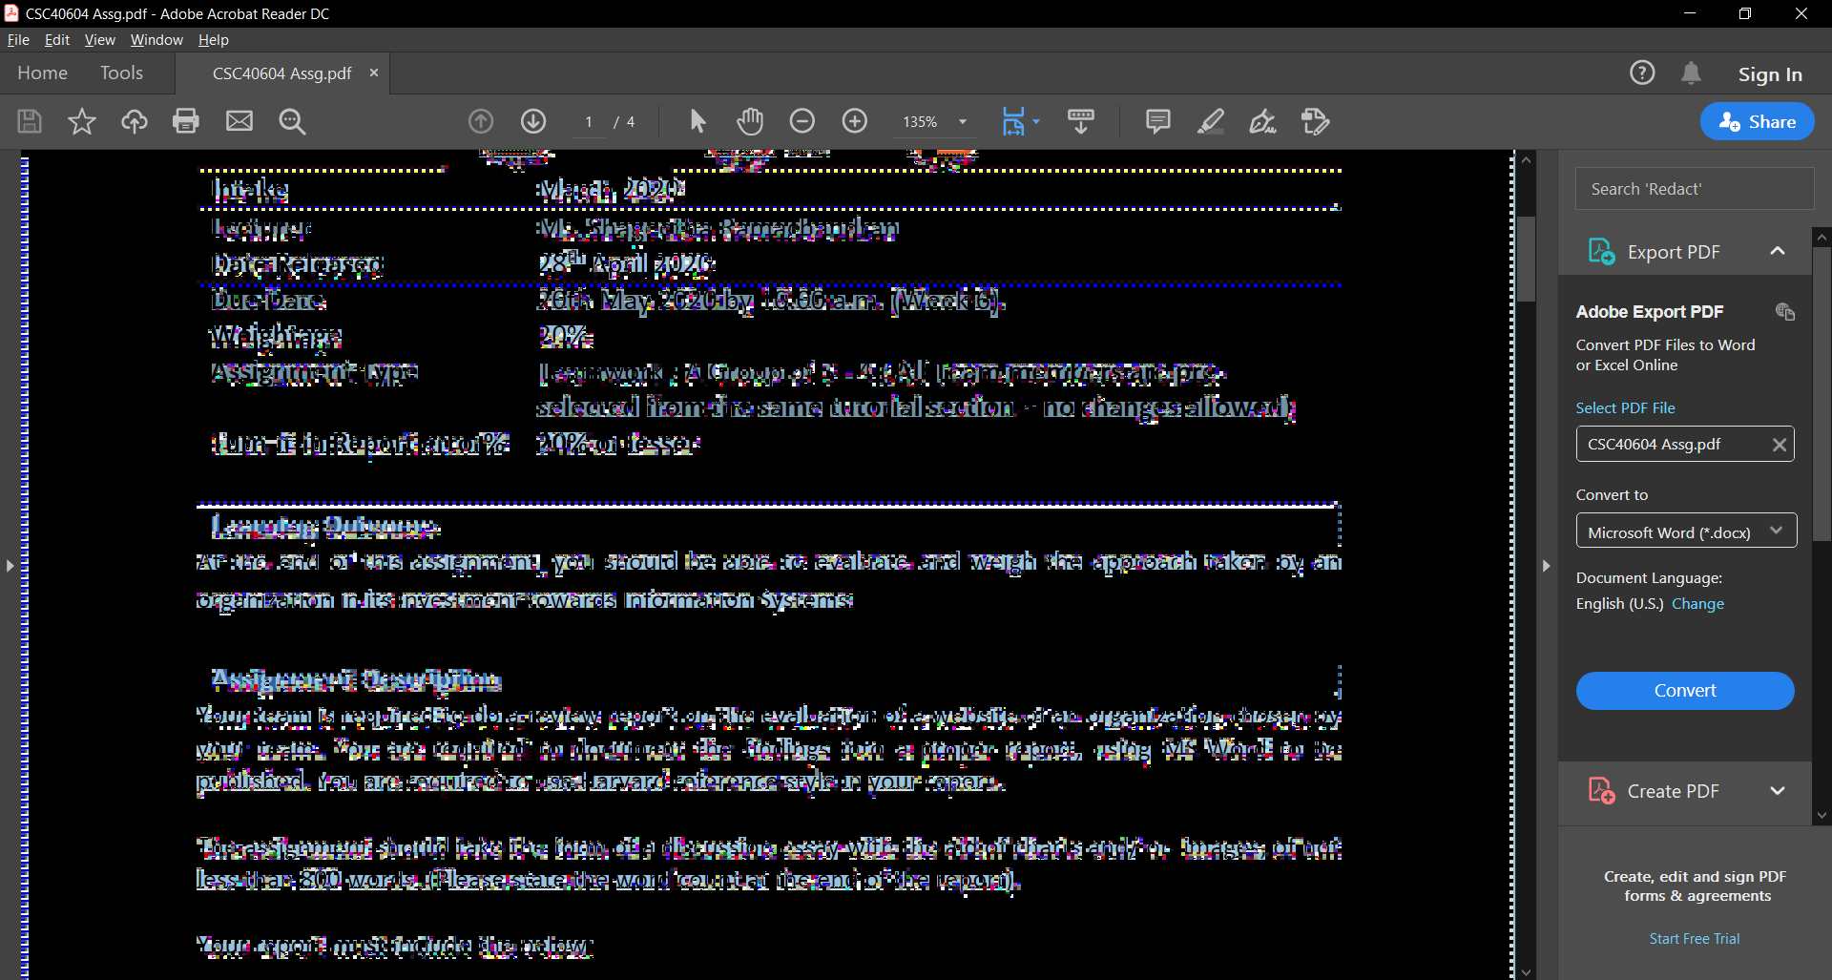Print the document
Viewport: 1832px width, 980px height.
[x=186, y=121]
